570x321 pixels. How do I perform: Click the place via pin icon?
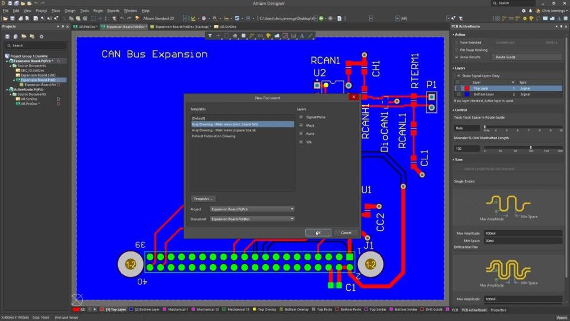(x=268, y=36)
